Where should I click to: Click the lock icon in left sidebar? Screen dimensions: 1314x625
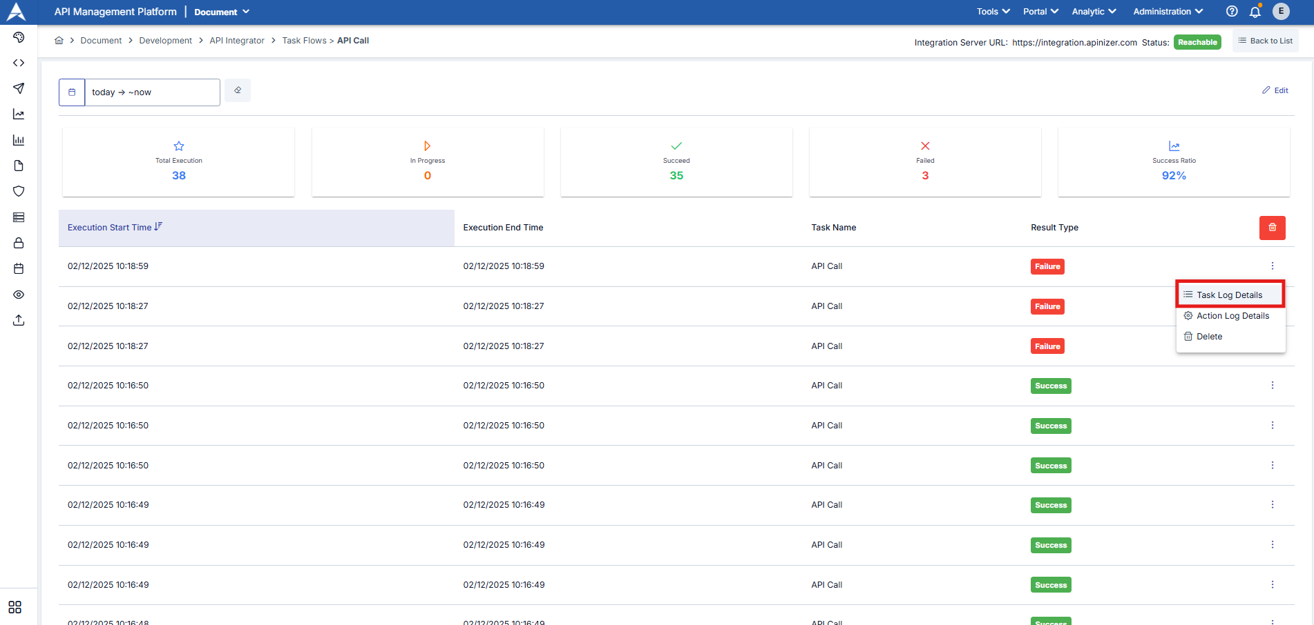(x=19, y=243)
